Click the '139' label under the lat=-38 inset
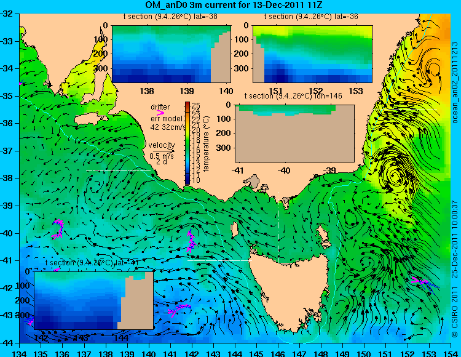 pos(187,91)
